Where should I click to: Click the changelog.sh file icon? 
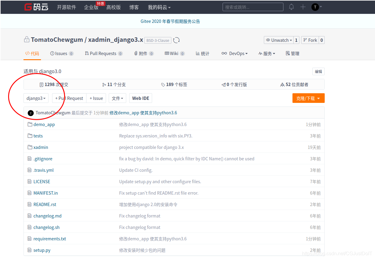click(30, 227)
